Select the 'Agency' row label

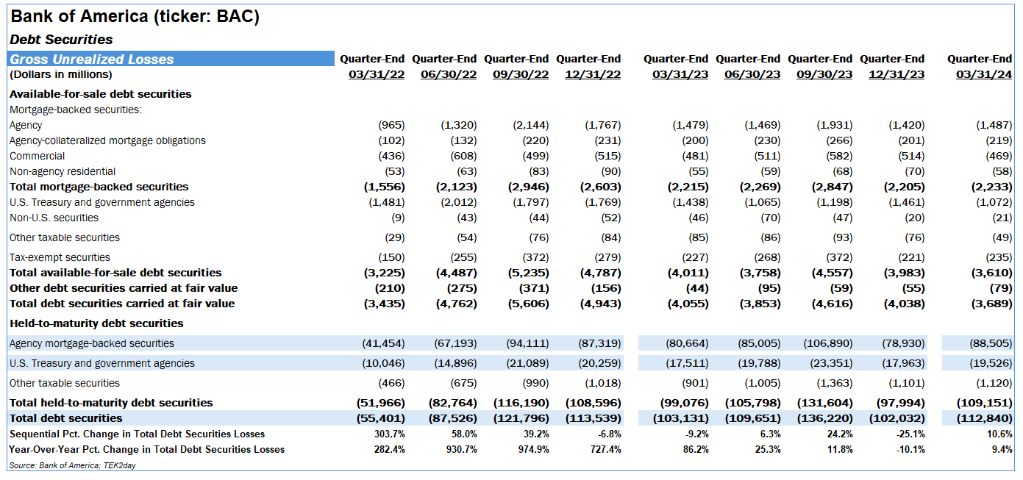coord(26,125)
